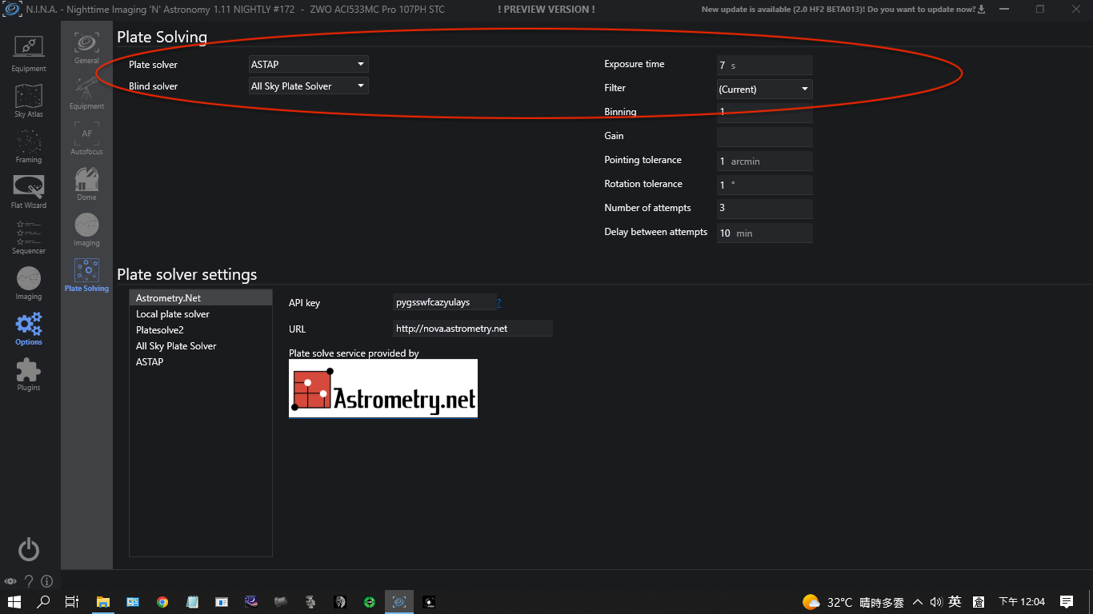The image size is (1093, 614).
Task: Switch to the Dome options tab
Action: pos(86,184)
